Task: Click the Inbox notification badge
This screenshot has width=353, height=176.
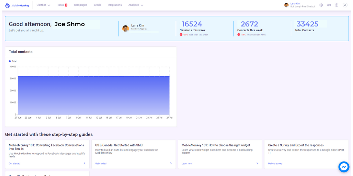Action: tap(66, 5)
